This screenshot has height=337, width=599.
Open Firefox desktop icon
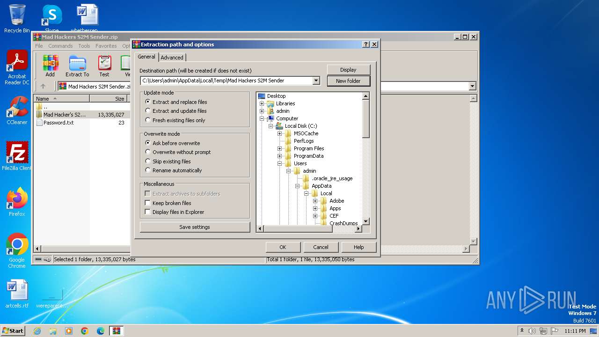click(x=17, y=202)
